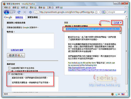Image resolution: width=131 pixels, height=99 pixels.
Task: Click the page identity icon in the address bar
Action: click(x=36, y=12)
